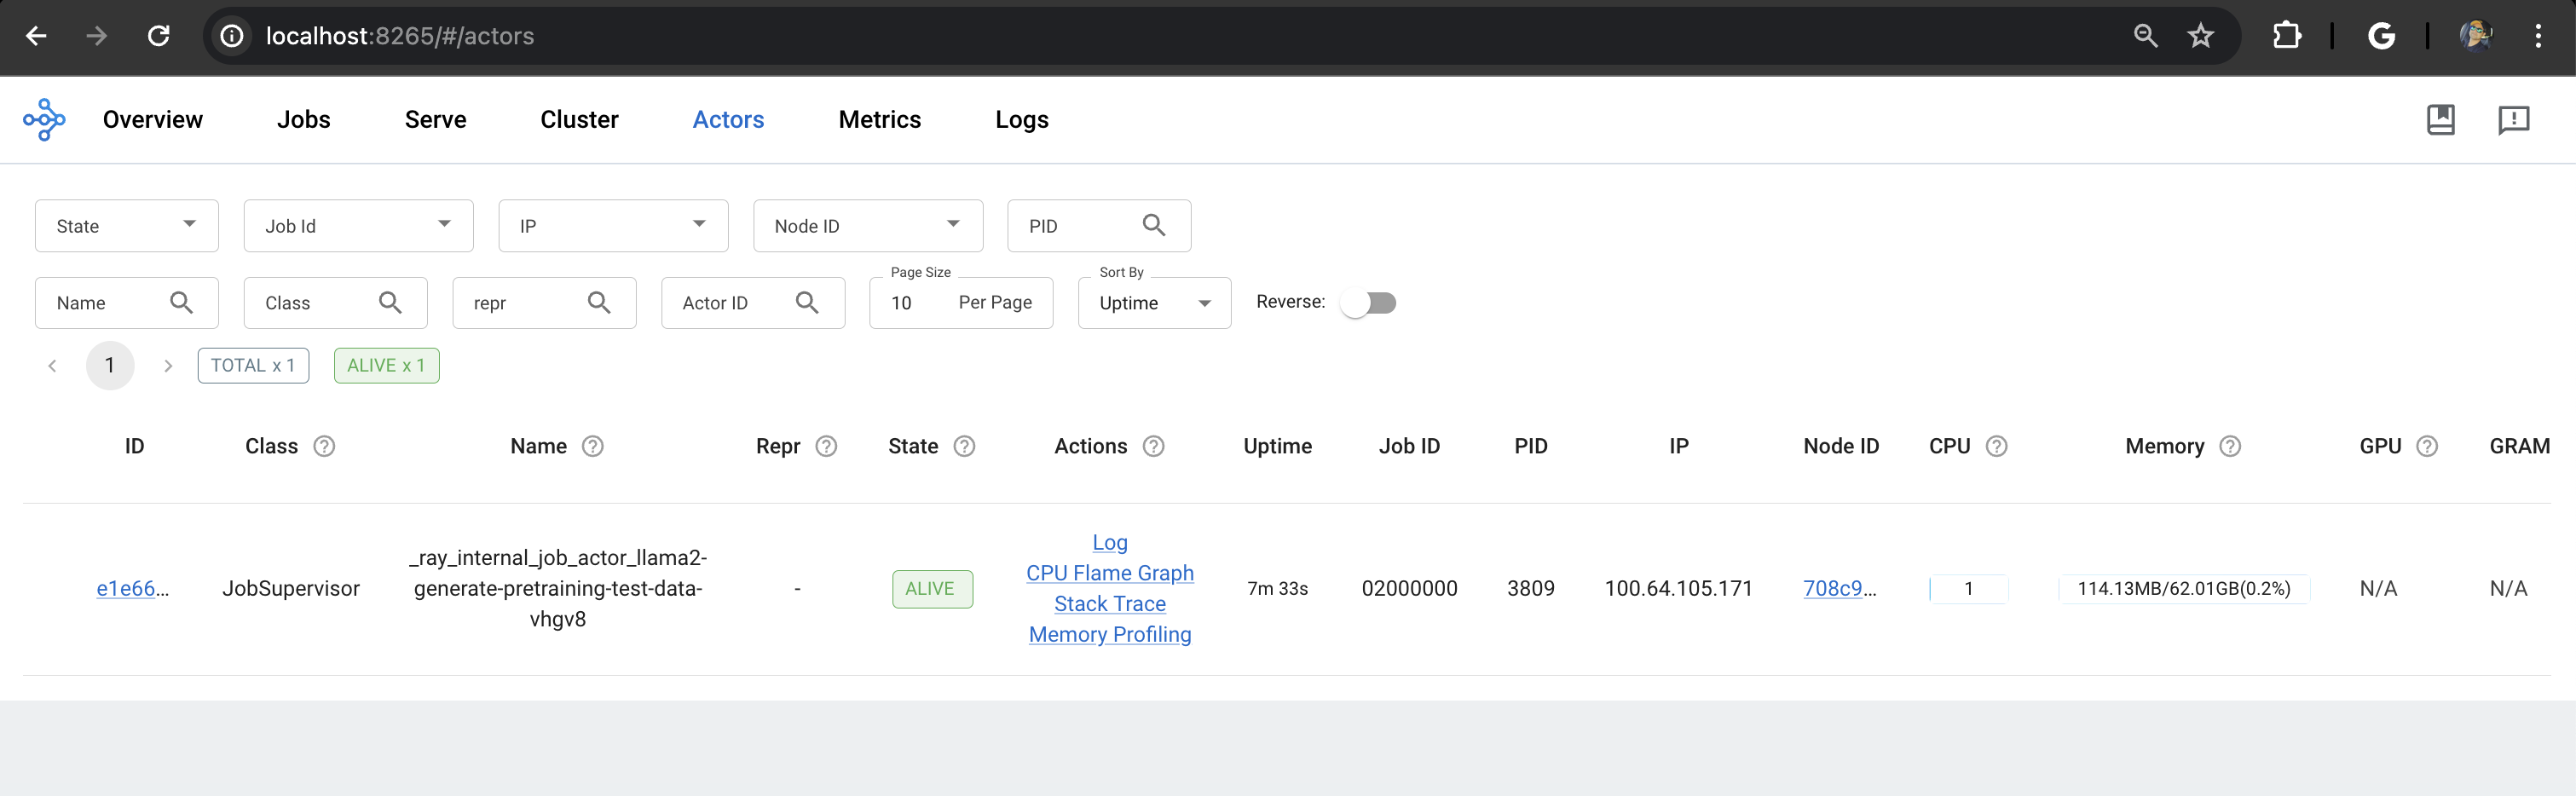
Task: Open node ID link 708c9...
Action: [1839, 588]
